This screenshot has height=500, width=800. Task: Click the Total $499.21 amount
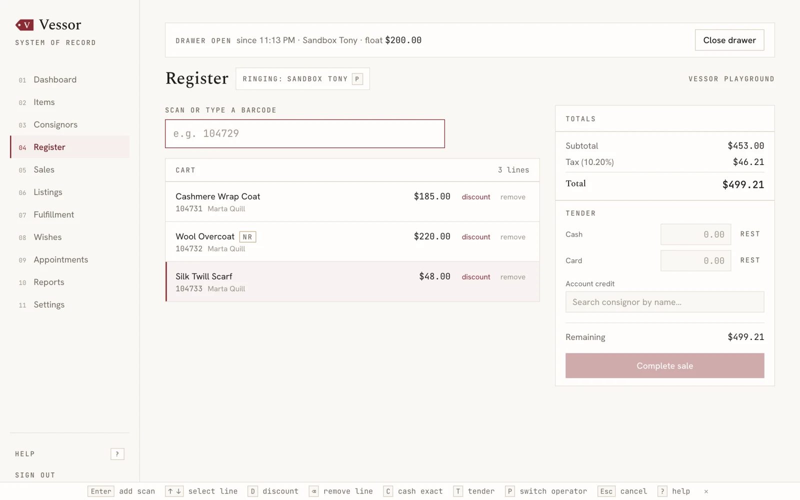743,184
